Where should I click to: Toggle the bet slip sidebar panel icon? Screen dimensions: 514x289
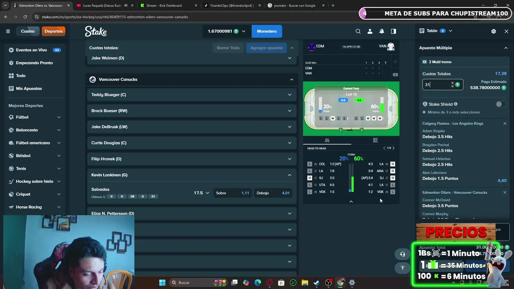tap(394, 31)
